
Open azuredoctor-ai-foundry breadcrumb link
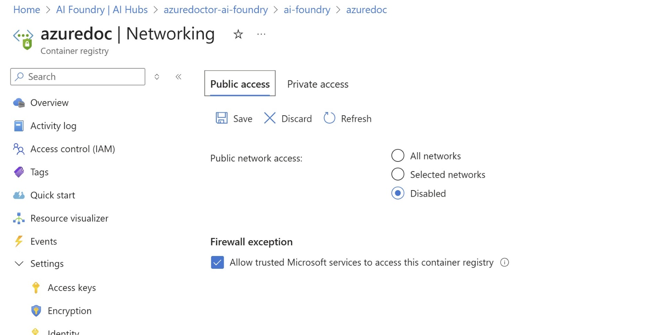pyautogui.click(x=215, y=10)
